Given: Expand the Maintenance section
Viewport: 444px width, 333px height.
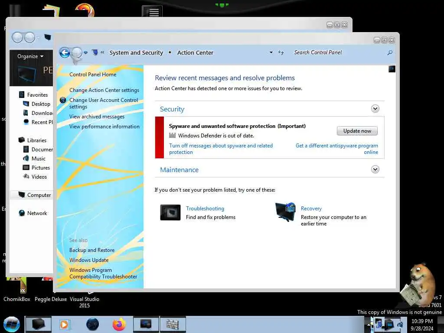Looking at the screenshot, I should 375,170.
